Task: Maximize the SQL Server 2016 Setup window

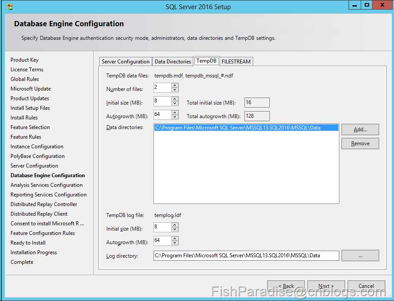Action: click(367, 5)
